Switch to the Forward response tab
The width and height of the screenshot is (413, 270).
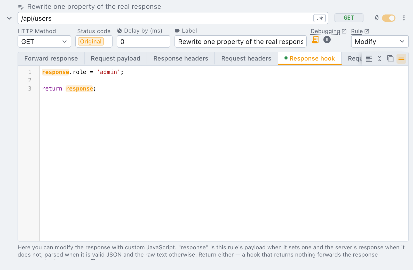(51, 58)
